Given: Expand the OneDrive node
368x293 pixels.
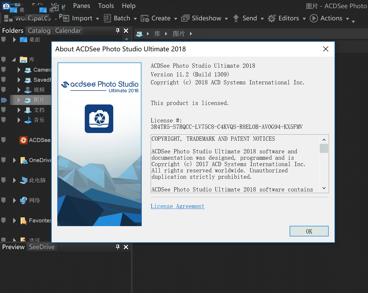Looking at the screenshot, I should tap(15, 160).
